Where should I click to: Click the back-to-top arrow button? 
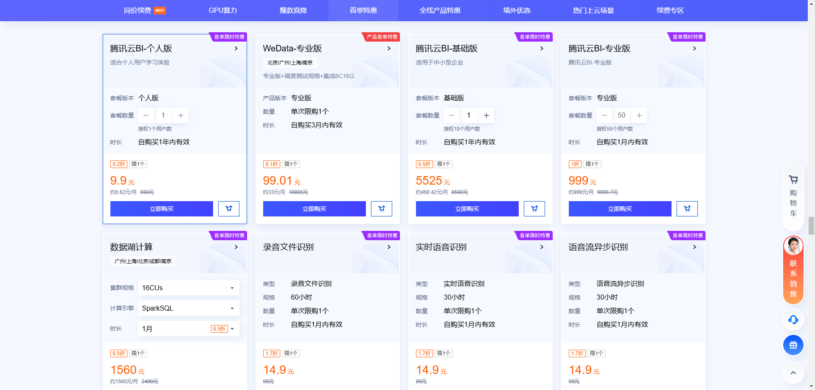(793, 373)
